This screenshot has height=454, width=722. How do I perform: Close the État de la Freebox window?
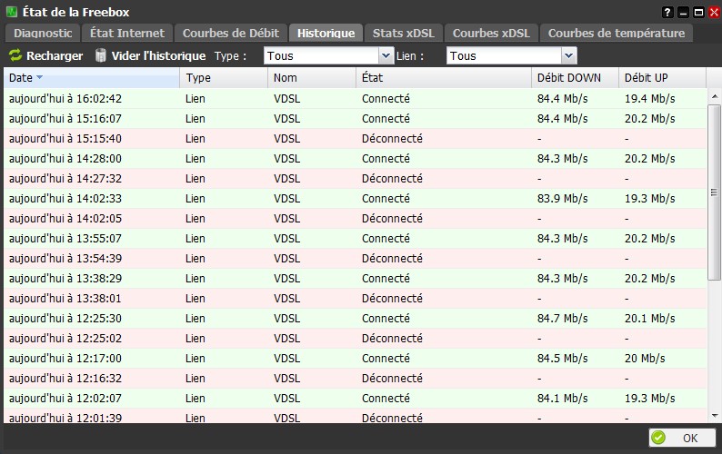pyautogui.click(x=714, y=13)
